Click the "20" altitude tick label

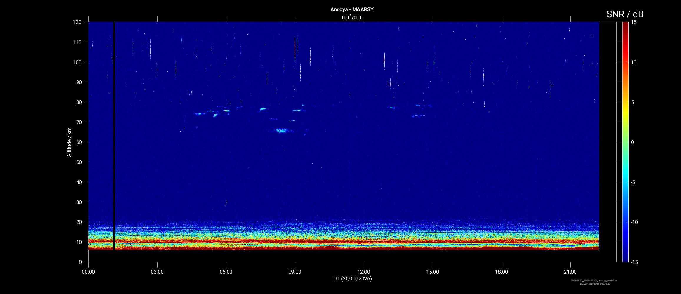(x=79, y=222)
